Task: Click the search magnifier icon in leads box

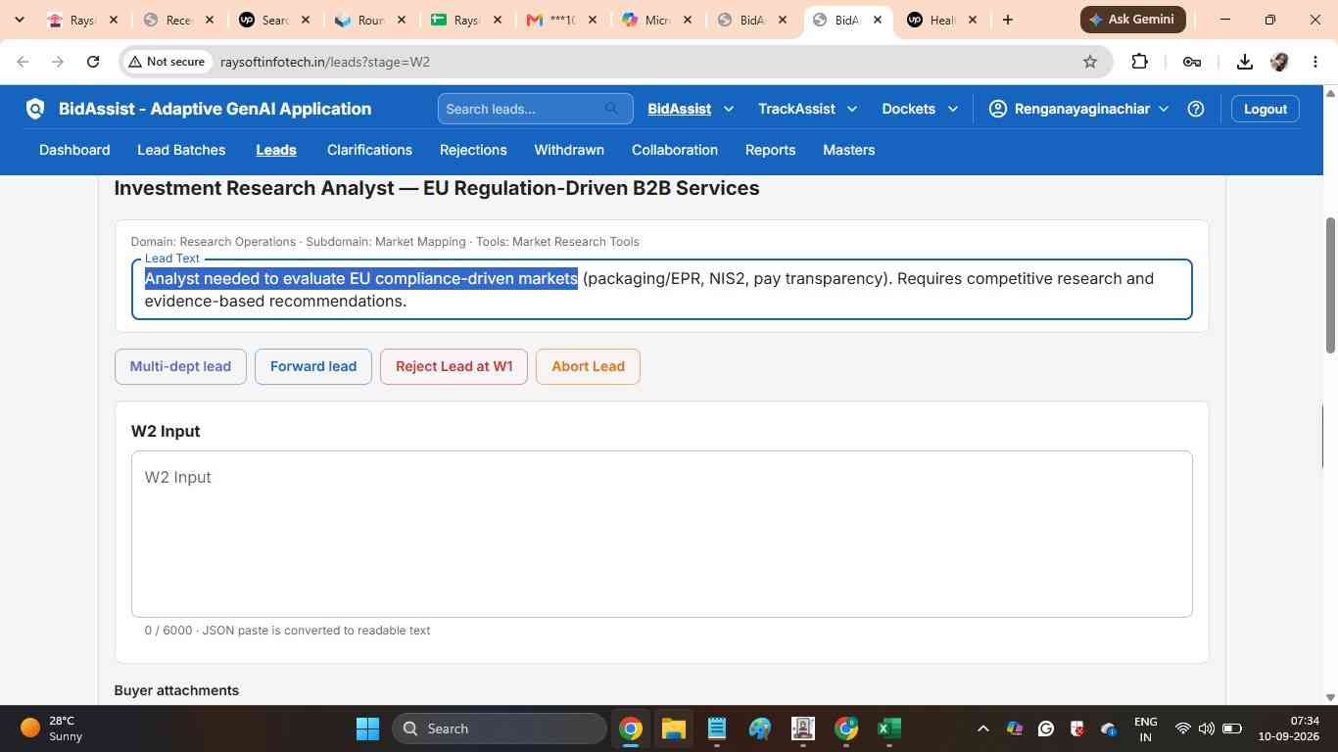Action: [612, 109]
